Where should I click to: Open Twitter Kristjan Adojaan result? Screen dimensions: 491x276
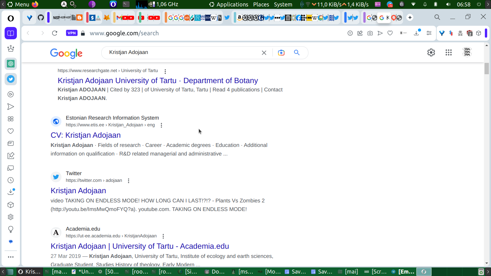point(78,191)
